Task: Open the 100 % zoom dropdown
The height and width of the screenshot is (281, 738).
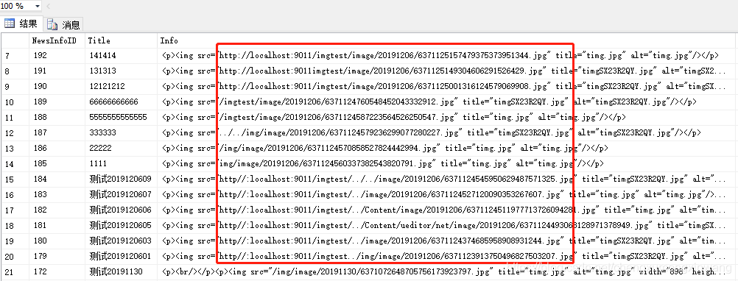Action: 37,6
